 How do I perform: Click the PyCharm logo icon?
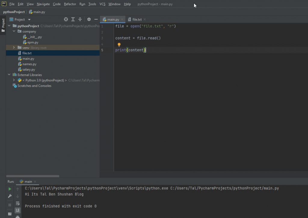[x=4, y=4]
